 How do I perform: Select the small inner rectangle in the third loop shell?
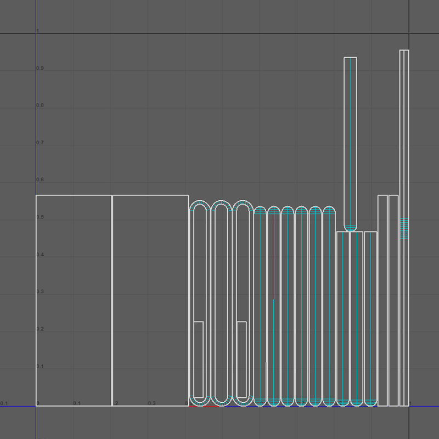click(241, 359)
